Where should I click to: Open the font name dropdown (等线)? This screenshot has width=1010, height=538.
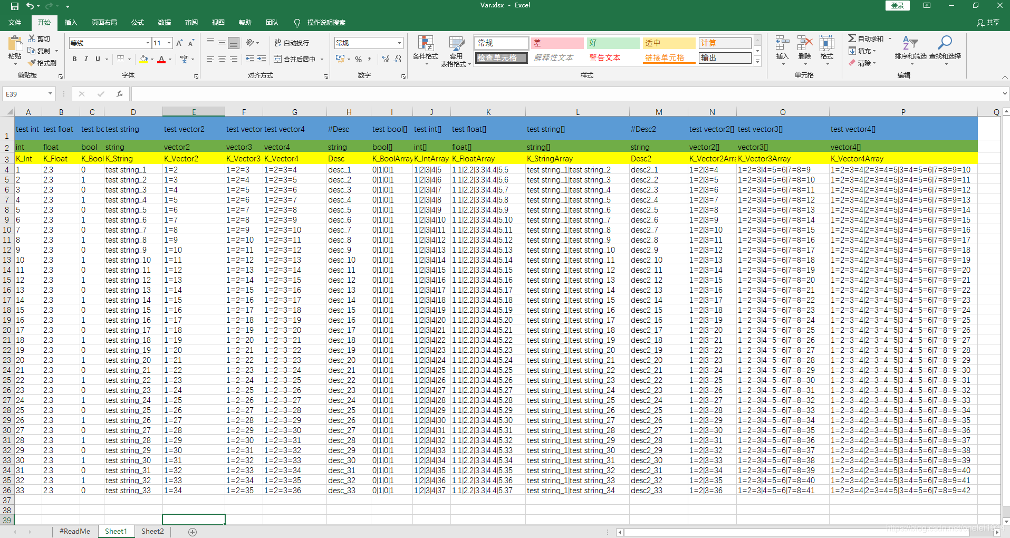148,43
